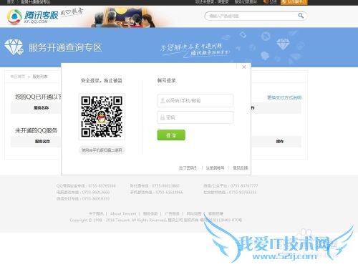
Task: Click the QQ number/phone/email field
Action: click(195, 100)
